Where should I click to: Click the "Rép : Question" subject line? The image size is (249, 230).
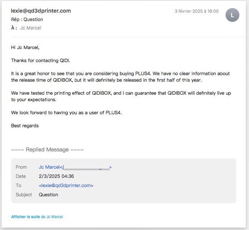pos(27,20)
